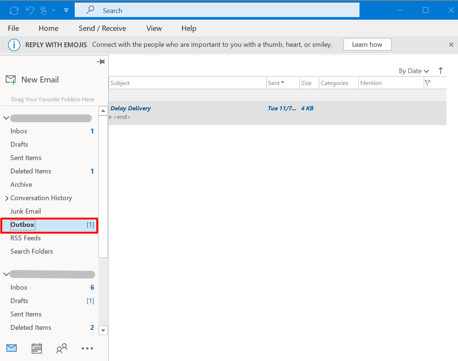Collapse the first mailbox account section
Screen dimensions: 458x361
pos(6,118)
